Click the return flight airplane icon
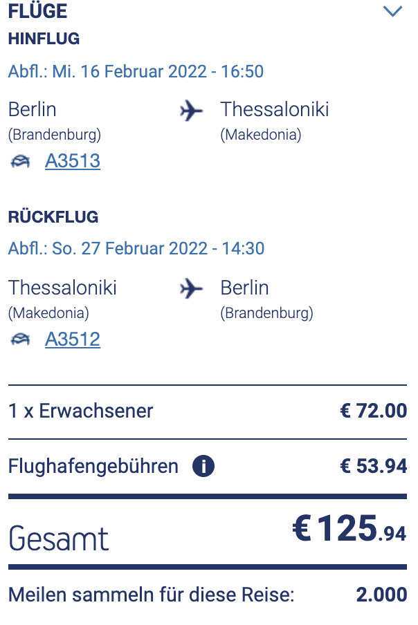 (191, 289)
